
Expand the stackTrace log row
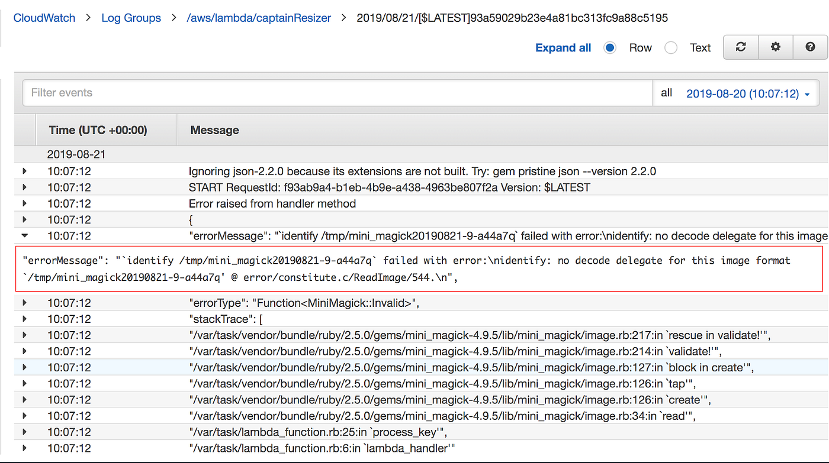pyautogui.click(x=24, y=319)
